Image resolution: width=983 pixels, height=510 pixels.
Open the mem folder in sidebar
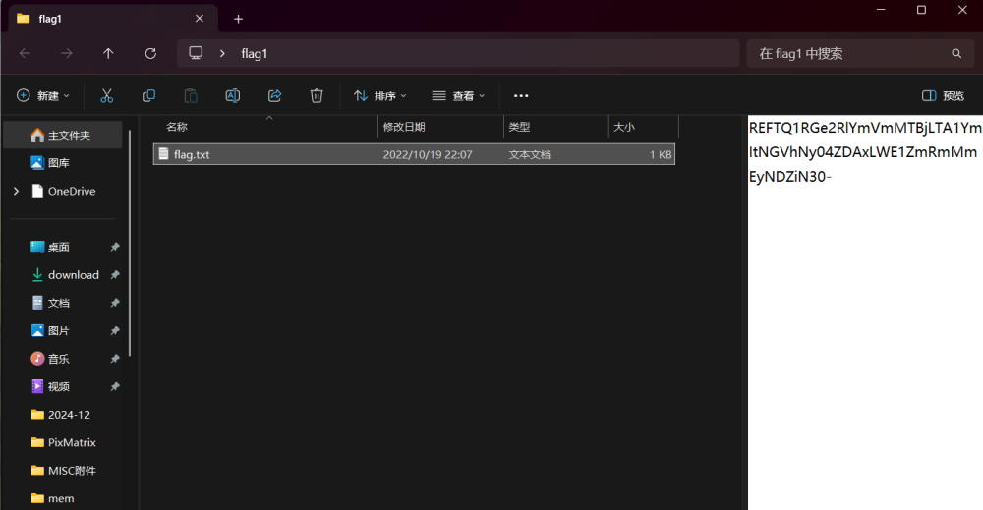(x=63, y=499)
